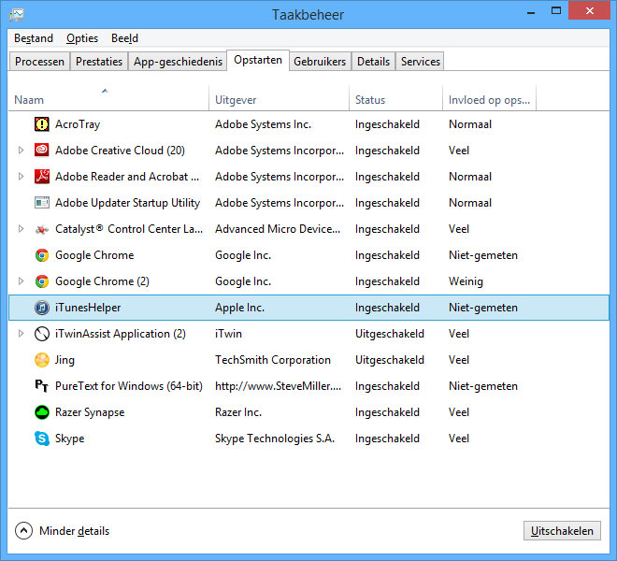Close the Taakbeheer window
Viewport: 617px width, 561px height.
[589, 10]
